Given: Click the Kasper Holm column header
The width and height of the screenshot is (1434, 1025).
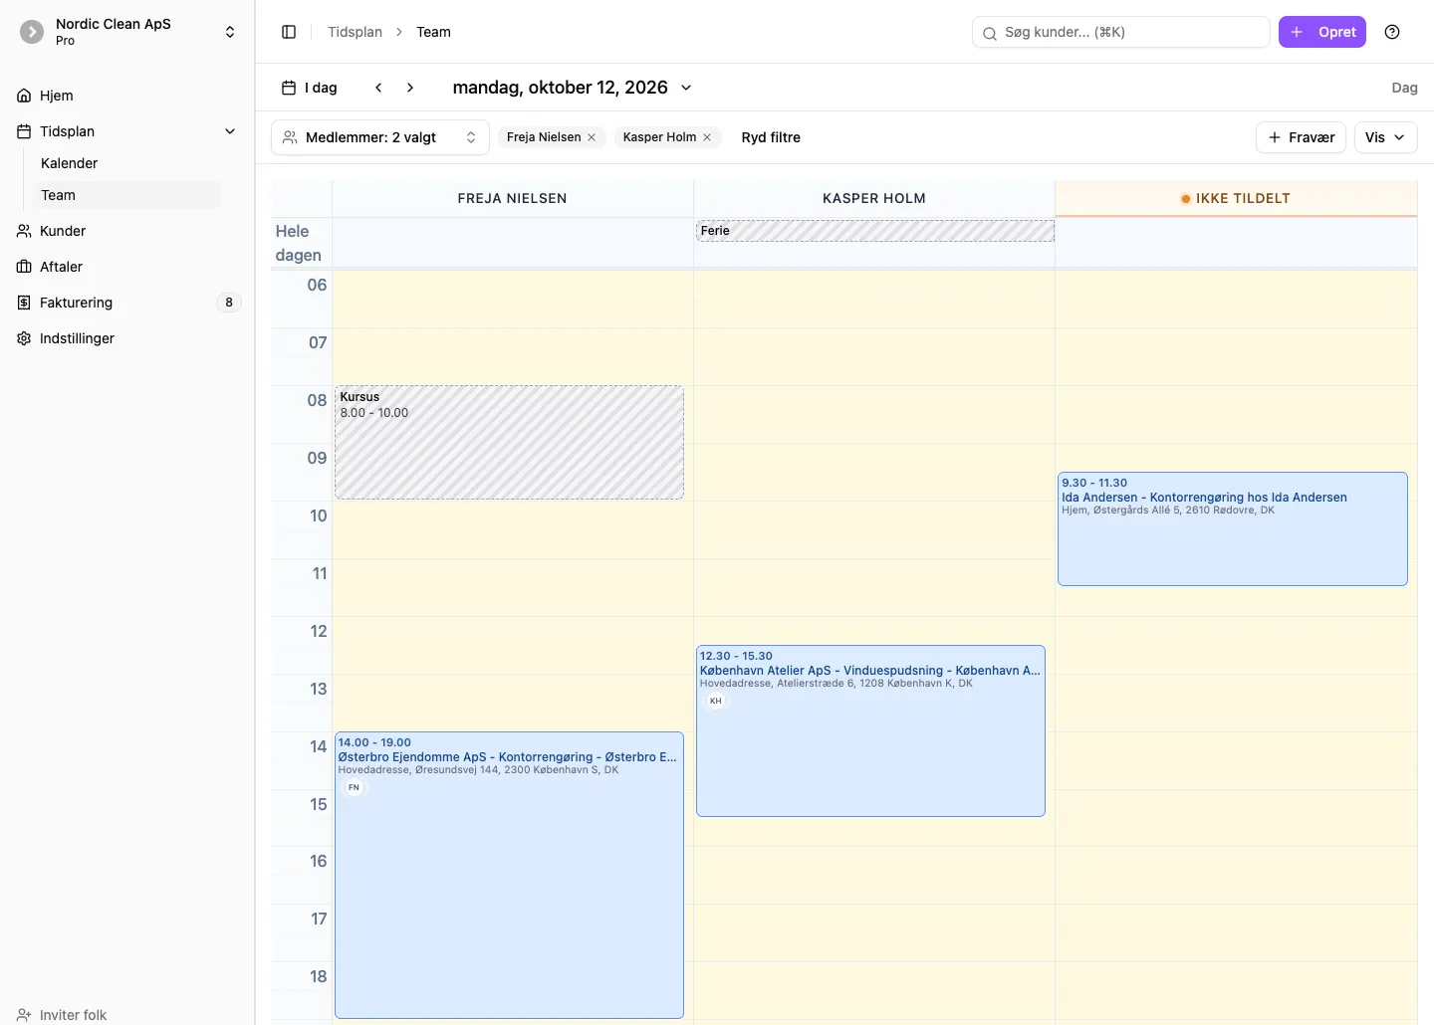Looking at the screenshot, I should pos(874,198).
